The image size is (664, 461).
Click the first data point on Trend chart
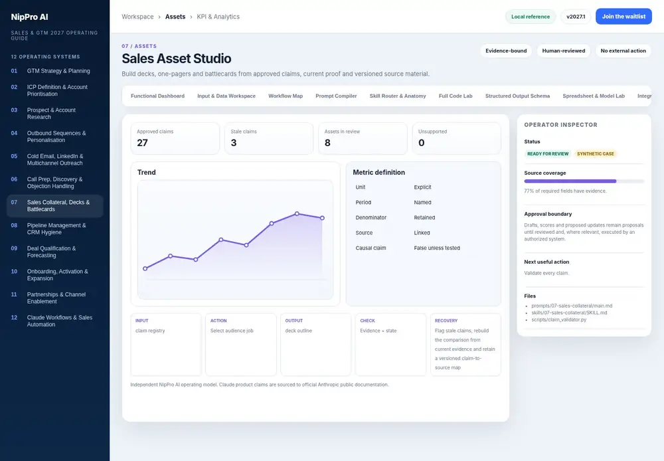[145, 268]
